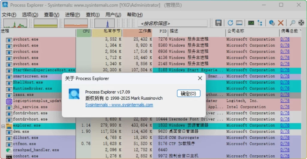Click the 确定(O) button in About dialog

(189, 94)
